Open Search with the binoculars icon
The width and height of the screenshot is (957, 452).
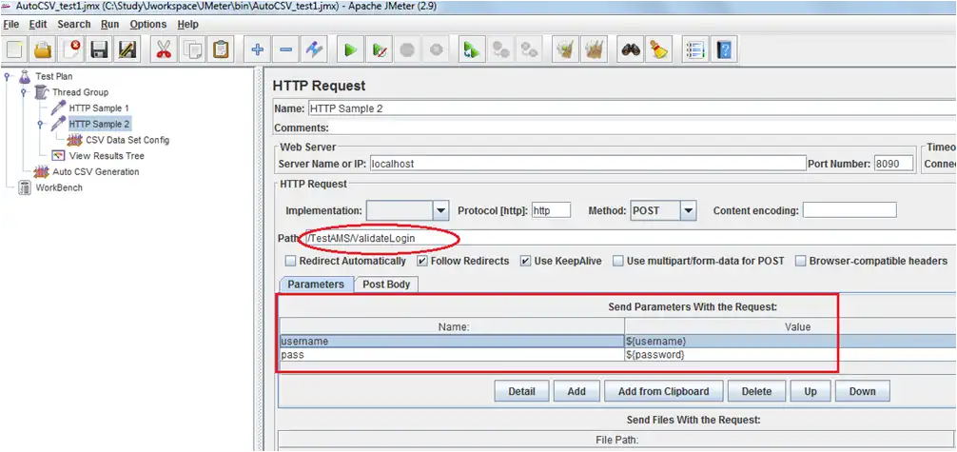[x=631, y=49]
